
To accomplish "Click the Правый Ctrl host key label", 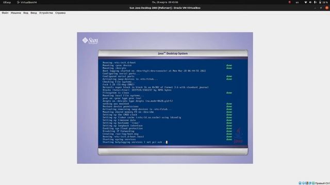I will tap(322, 183).
